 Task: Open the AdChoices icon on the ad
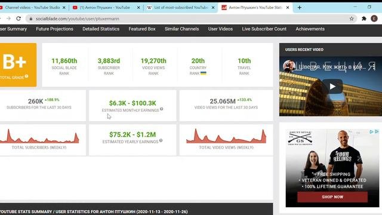[371, 131]
